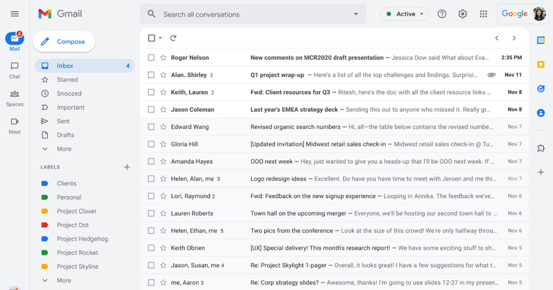Open the main menu hamburger icon
The height and width of the screenshot is (290, 553).
[15, 14]
